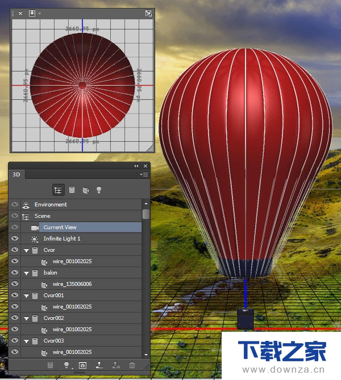The height and width of the screenshot is (380, 341).
Task: Click the dimmed mesh icon at panel bottom
Action: pos(50,365)
